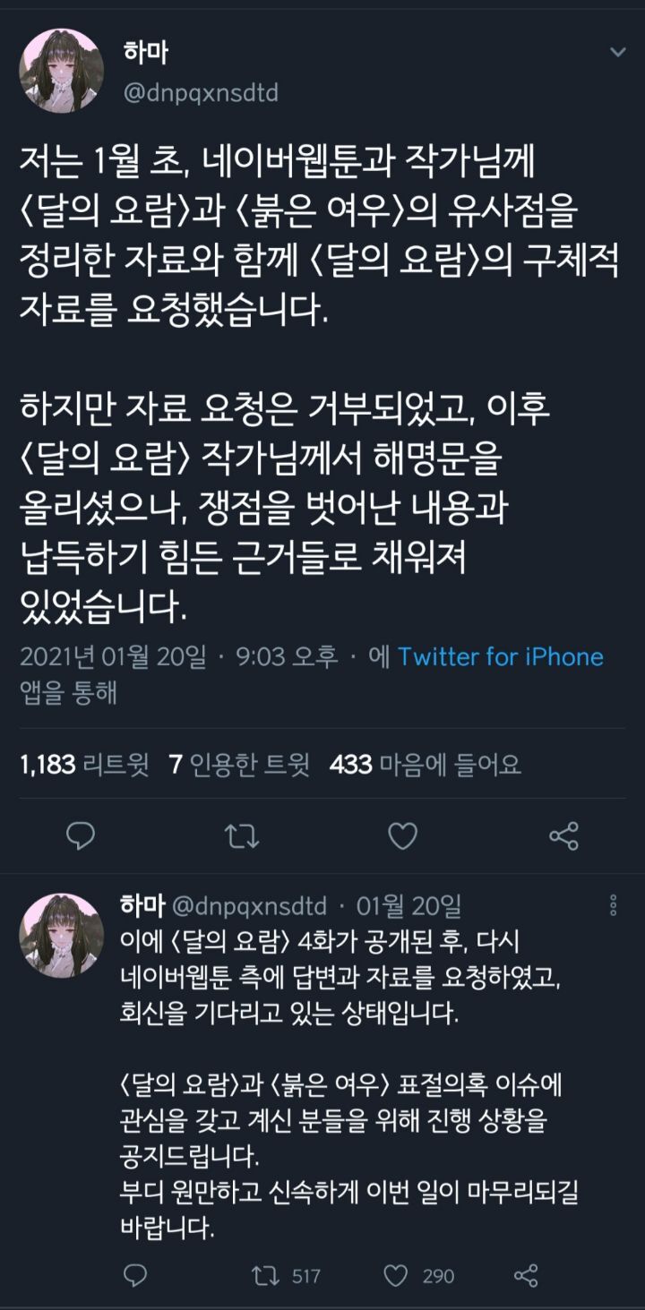This screenshot has height=1310, width=645.
Task: Tap the display name 하마 on the reply tweet
Action: (x=141, y=904)
